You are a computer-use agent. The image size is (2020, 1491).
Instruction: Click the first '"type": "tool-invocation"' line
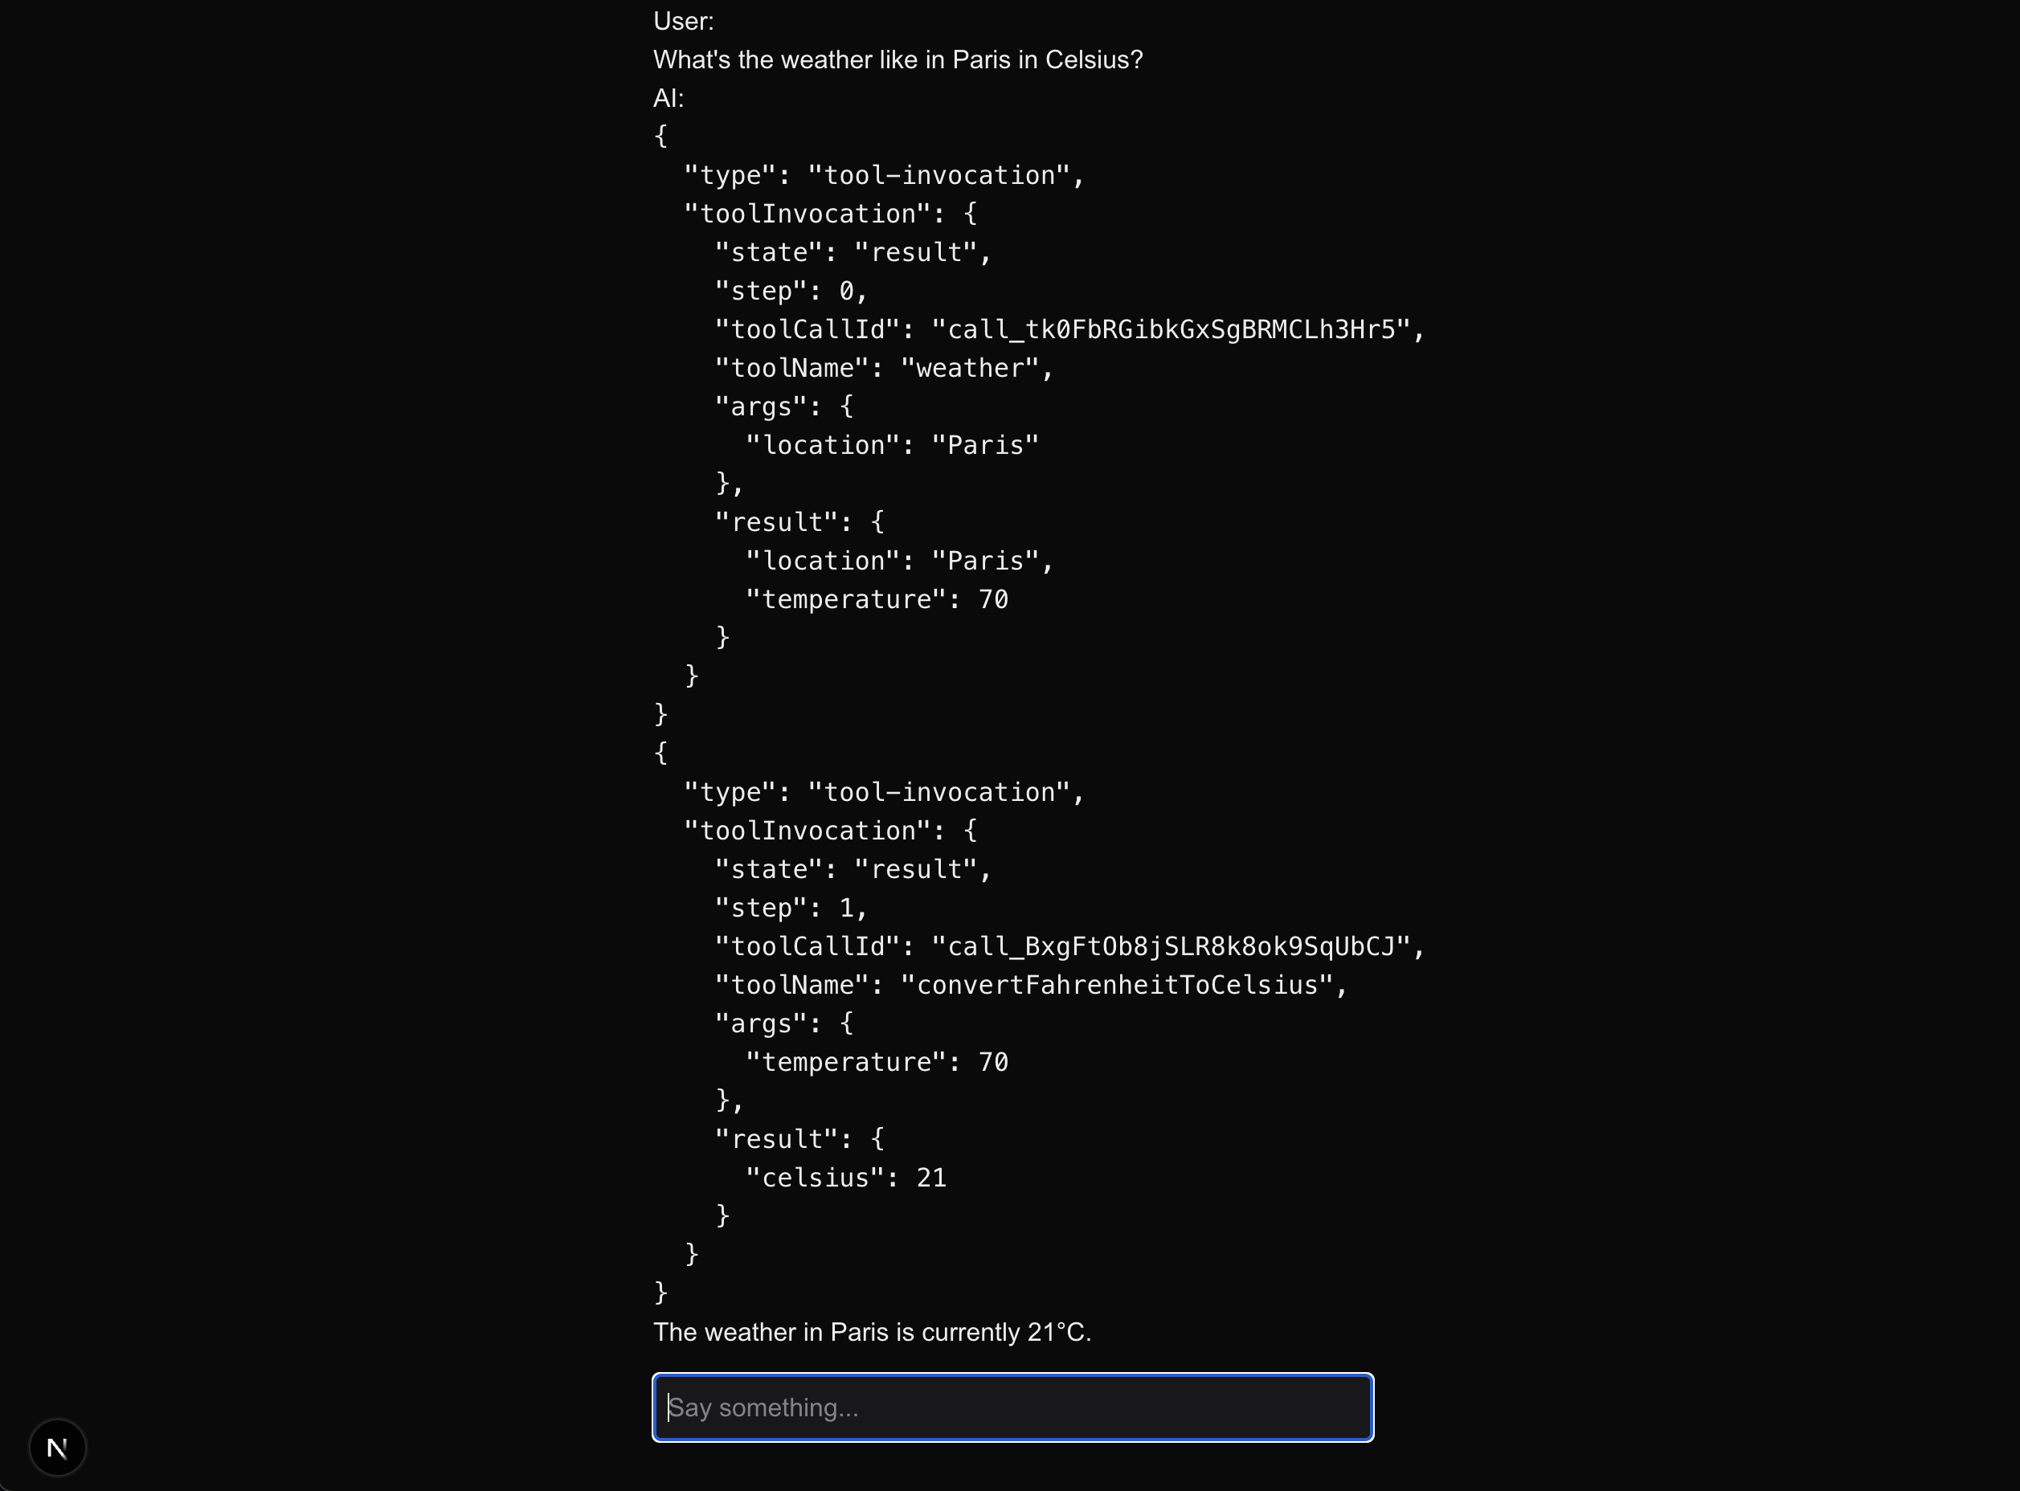point(884,175)
